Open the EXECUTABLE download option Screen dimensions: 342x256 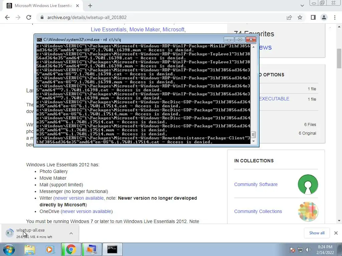click(274, 99)
